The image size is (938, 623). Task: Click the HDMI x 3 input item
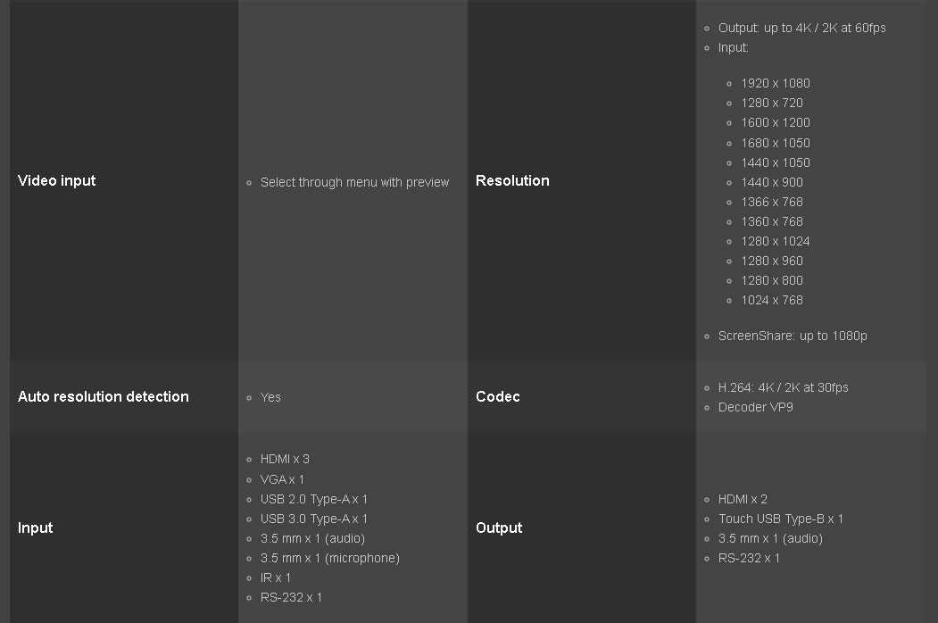[285, 459]
